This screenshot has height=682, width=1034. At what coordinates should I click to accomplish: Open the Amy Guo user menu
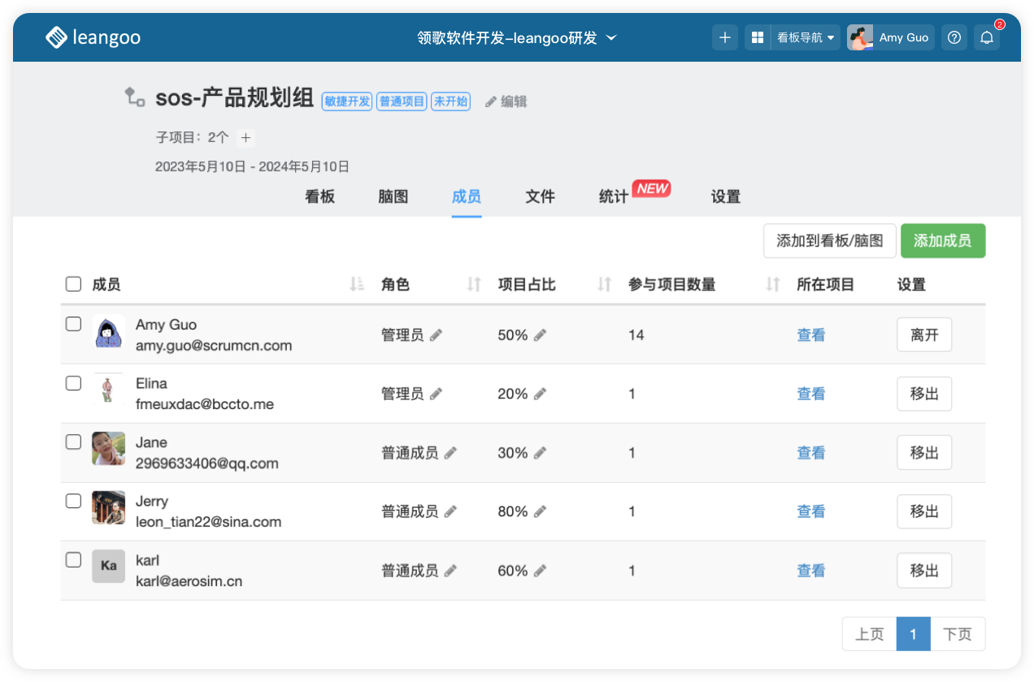click(891, 37)
